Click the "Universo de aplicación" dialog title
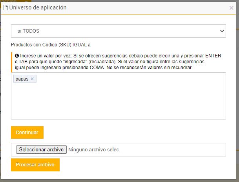239x182 pixels. [38, 7]
